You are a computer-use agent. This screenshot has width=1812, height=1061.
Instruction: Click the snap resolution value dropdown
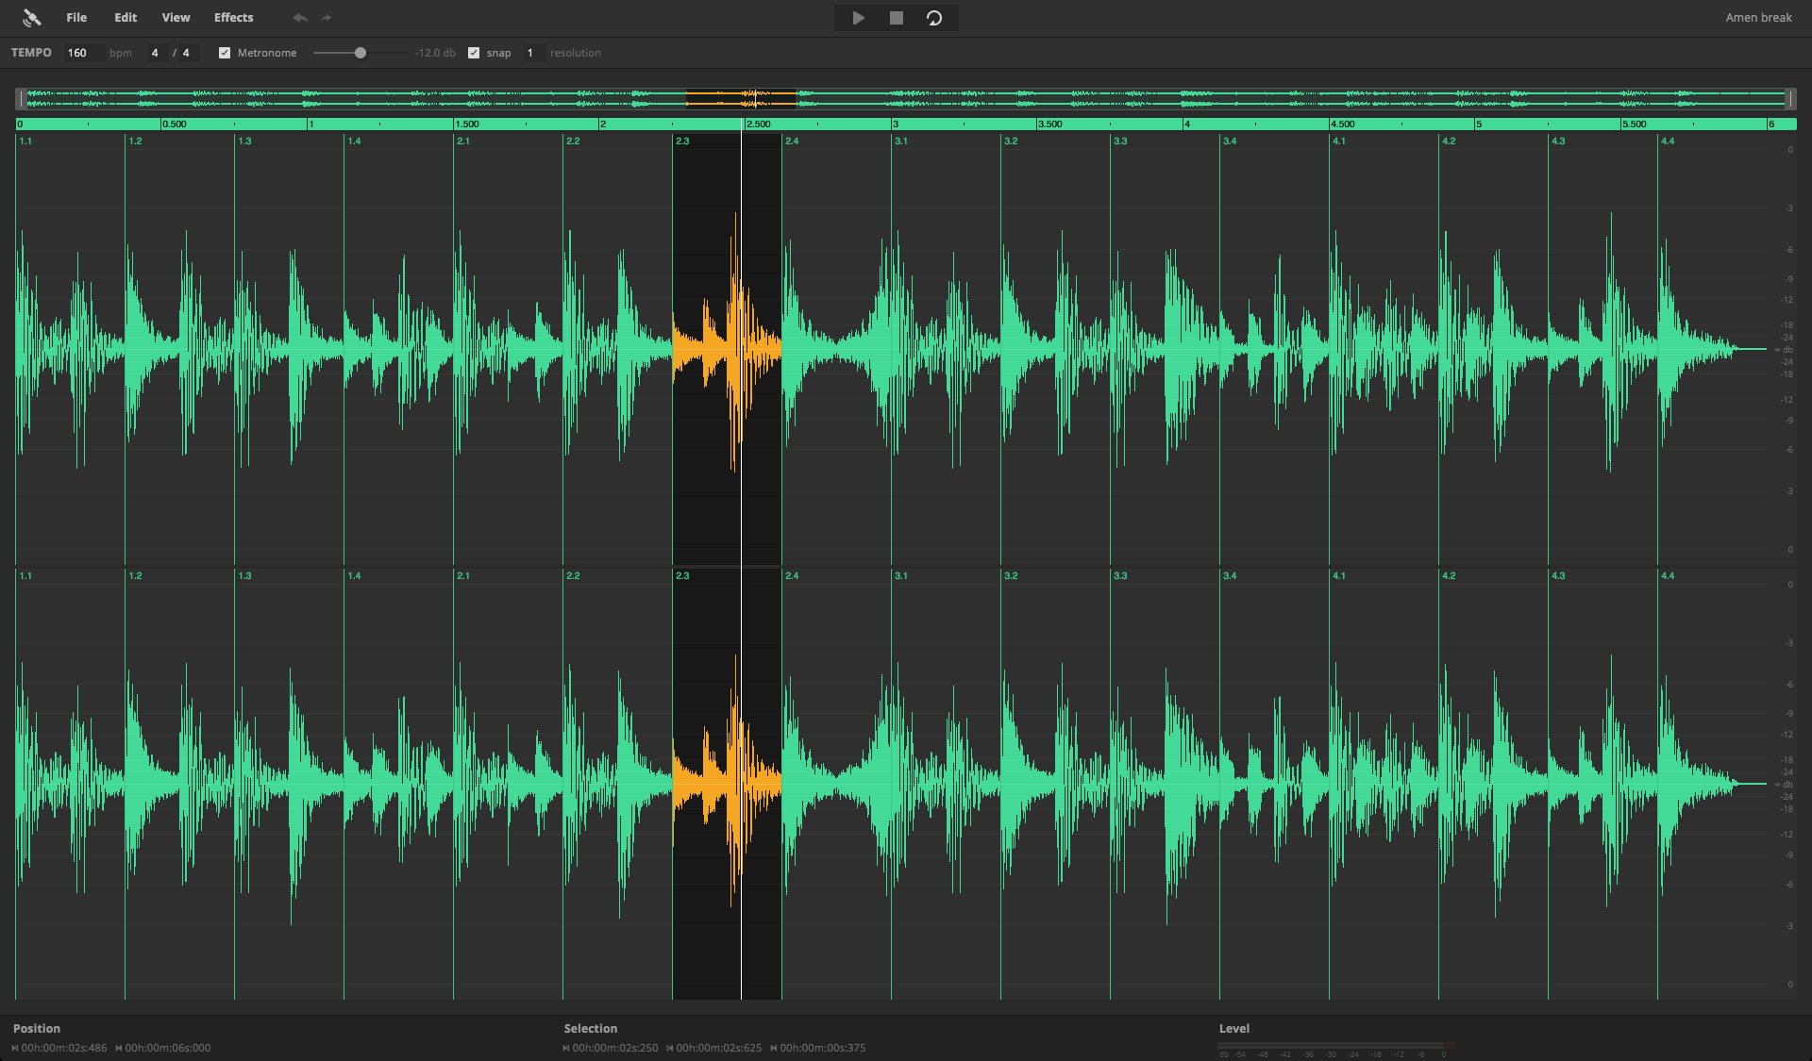[x=530, y=53]
